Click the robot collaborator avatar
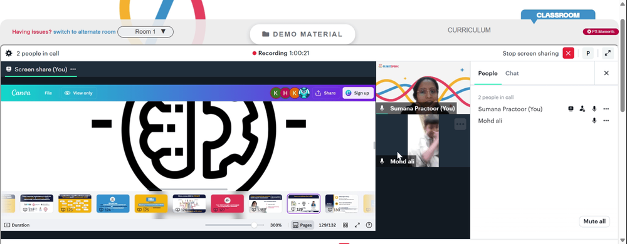Viewport: 627px width, 244px height. [304, 93]
